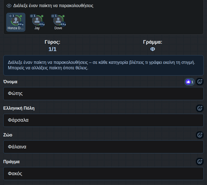Viewport: 207px width, 185px height.
Task: Click the heading Διάλεξε έναν παίκτη να παρακολουθήσεις
Action: coord(53,6)
